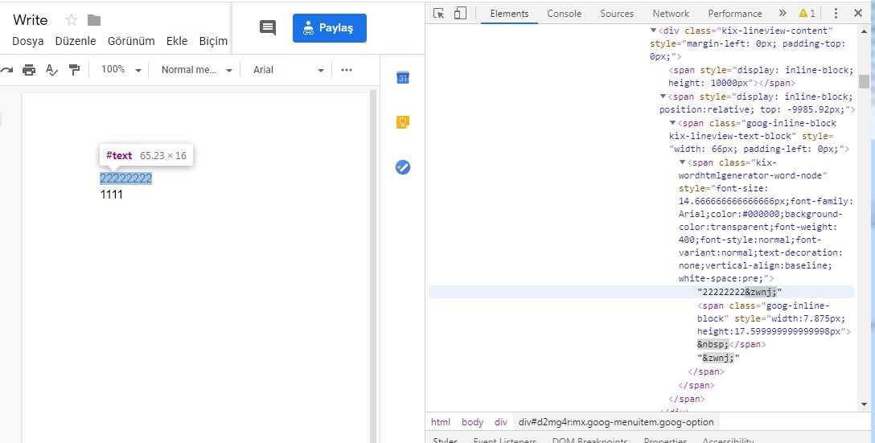The image size is (875, 443).
Task: Open the Properties pane tab
Action: 665,440
